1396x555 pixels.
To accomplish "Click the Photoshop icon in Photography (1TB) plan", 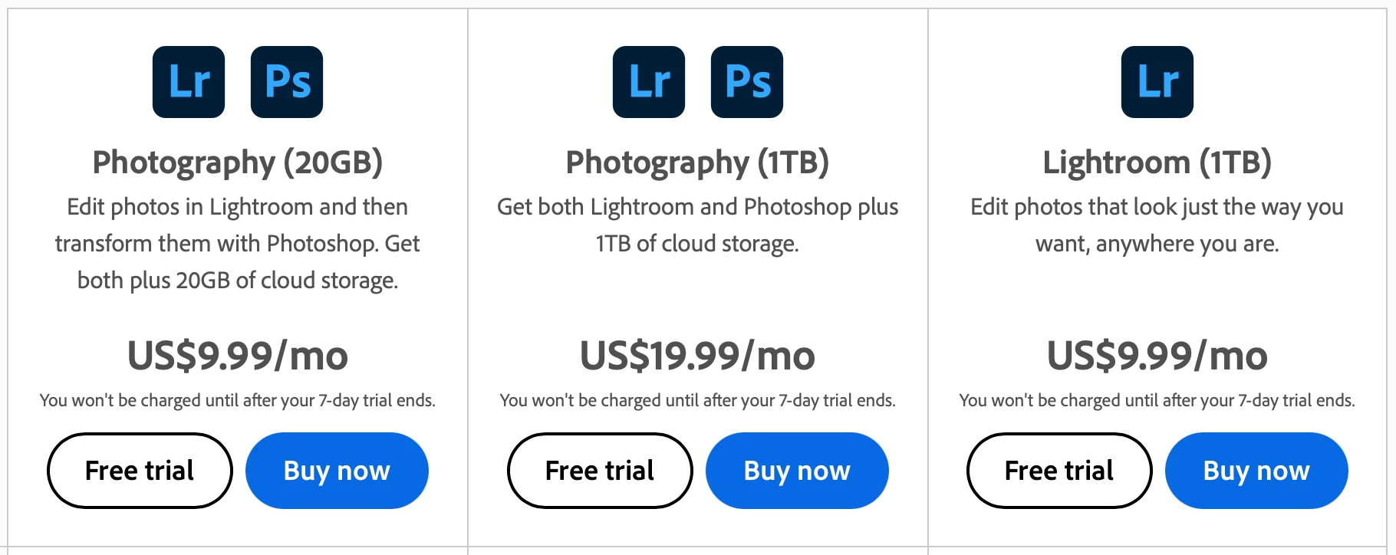I will coord(747,82).
